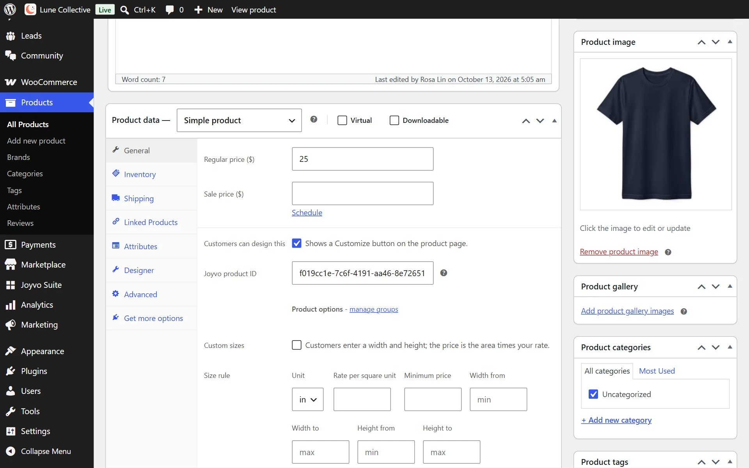Collapse the Product data panel
This screenshot has width=749, height=468.
pos(554,121)
